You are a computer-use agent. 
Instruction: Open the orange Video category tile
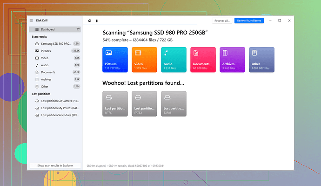(x=144, y=60)
